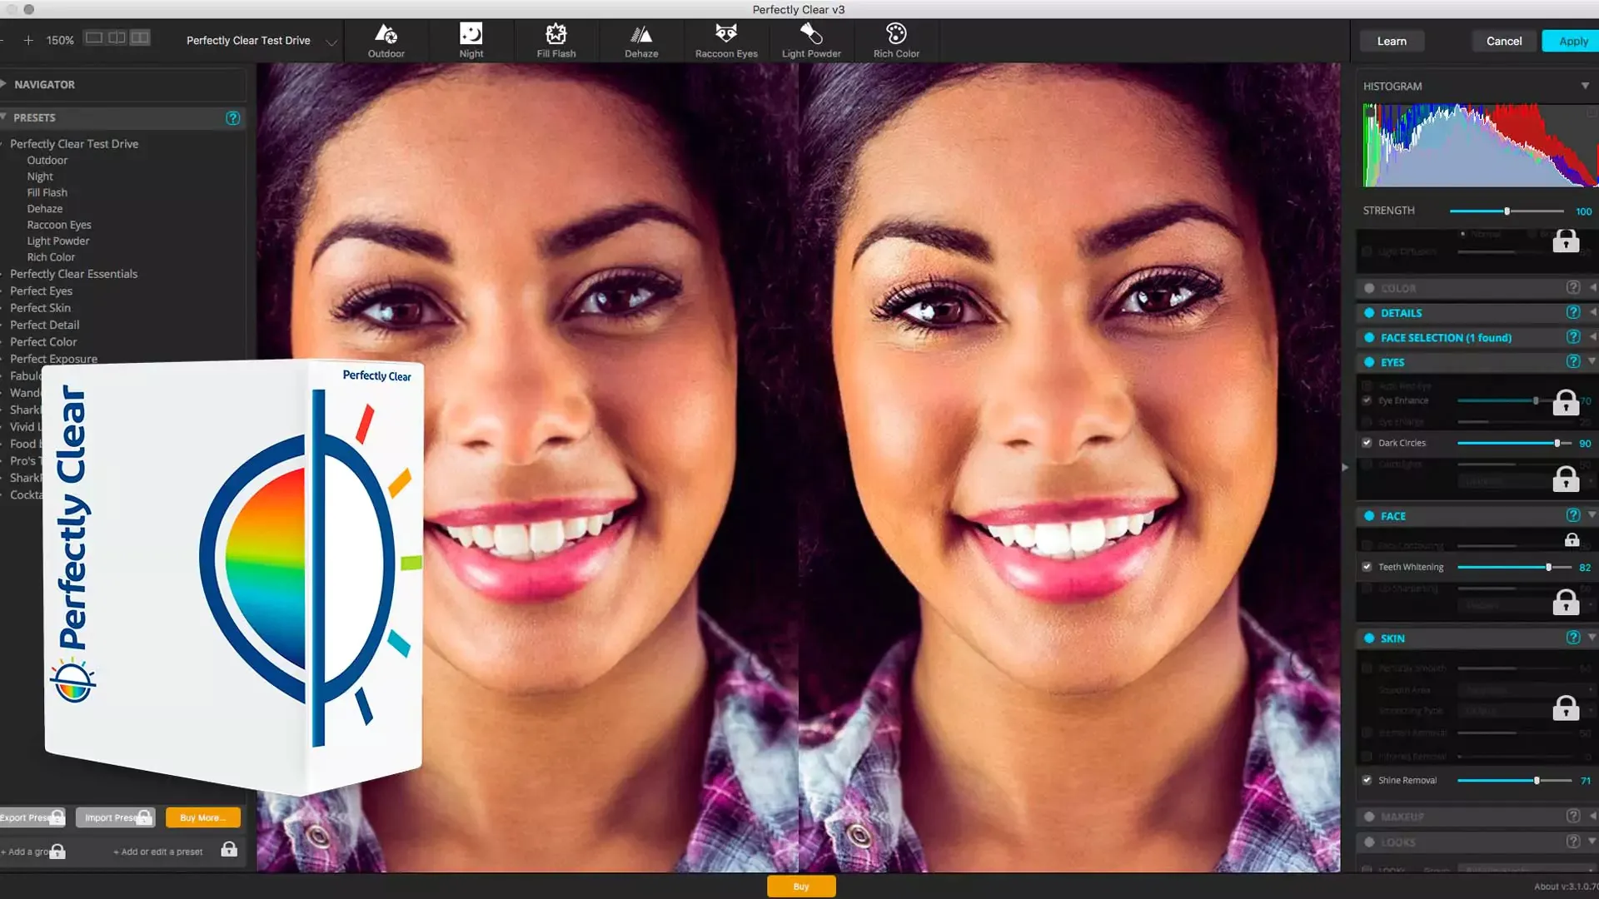Select the Light Powder icon
This screenshot has width=1599, height=899.
pos(811,35)
